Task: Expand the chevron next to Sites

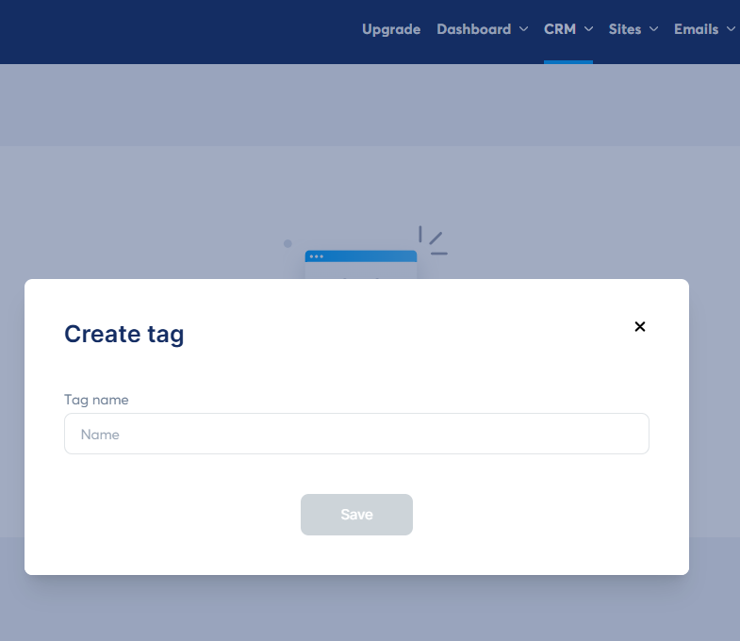Action: click(653, 29)
